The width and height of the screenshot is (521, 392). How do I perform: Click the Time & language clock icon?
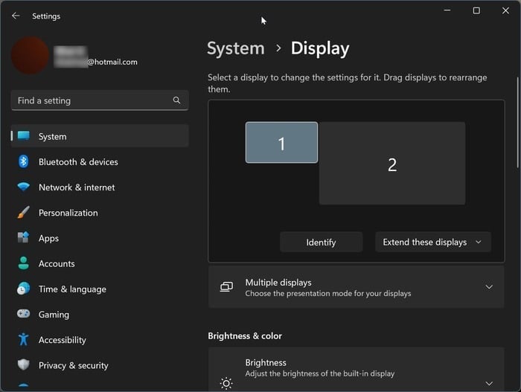pos(23,289)
